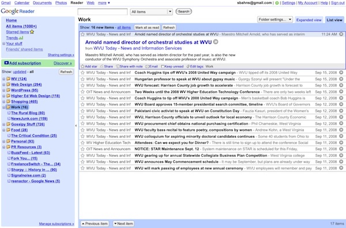Click the Add star action in article footer
346x228 pixels.
[x=89, y=66]
